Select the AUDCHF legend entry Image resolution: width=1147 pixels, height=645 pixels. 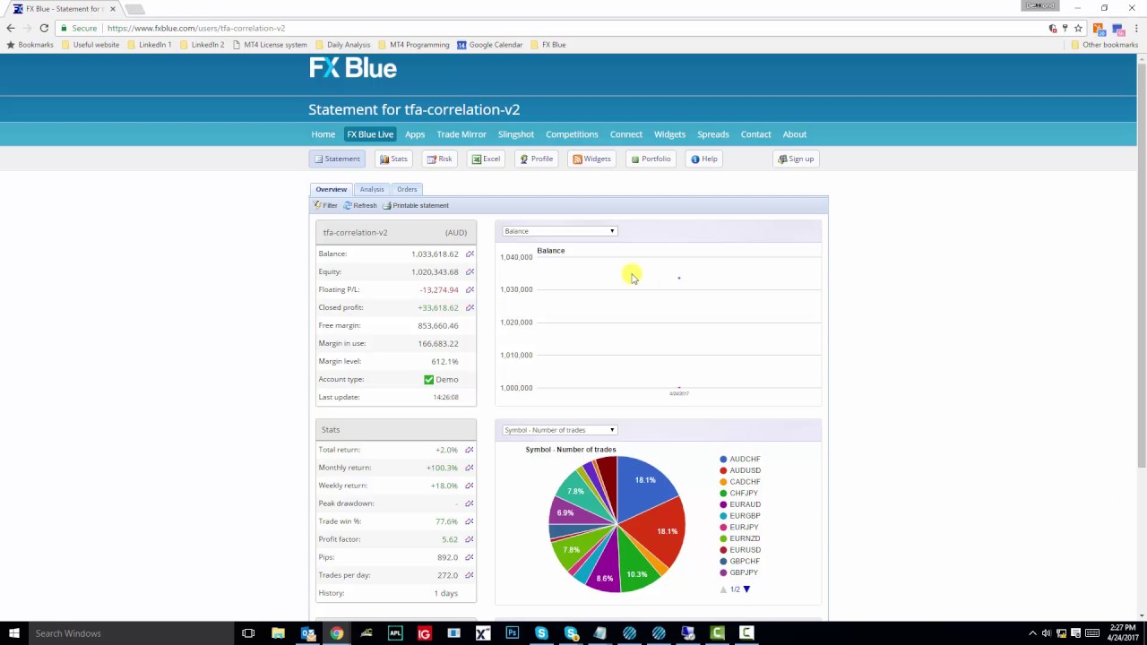(740, 459)
